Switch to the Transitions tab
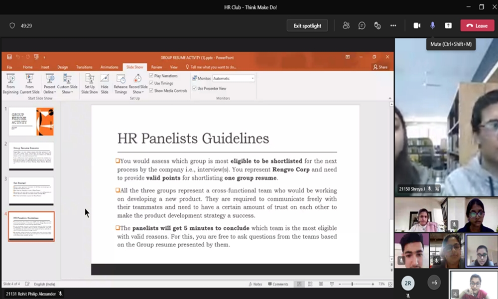Image resolution: width=498 pixels, height=299 pixels. (84, 67)
